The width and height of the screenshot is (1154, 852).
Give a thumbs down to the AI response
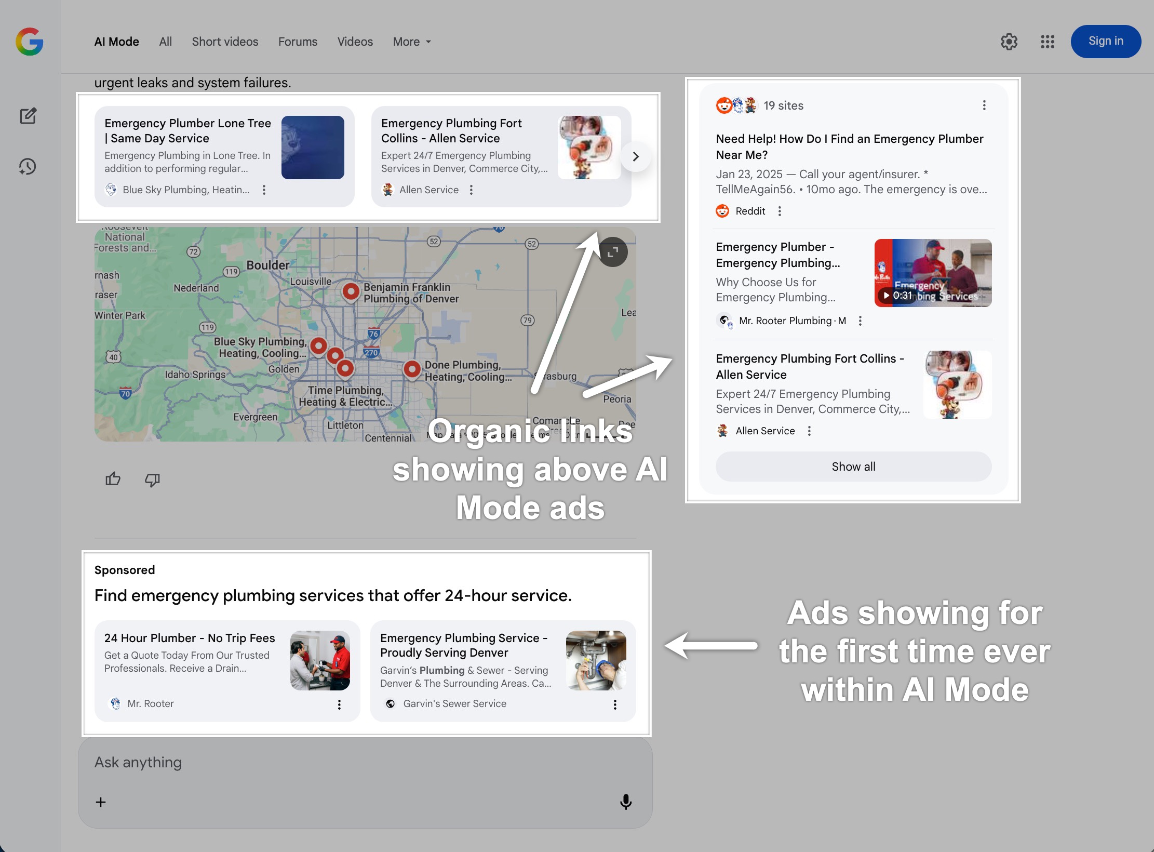152,479
